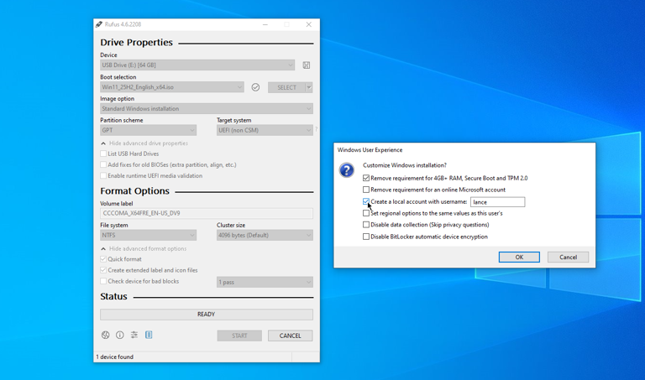The image size is (645, 380).
Task: Show the log icon
Action: click(149, 335)
